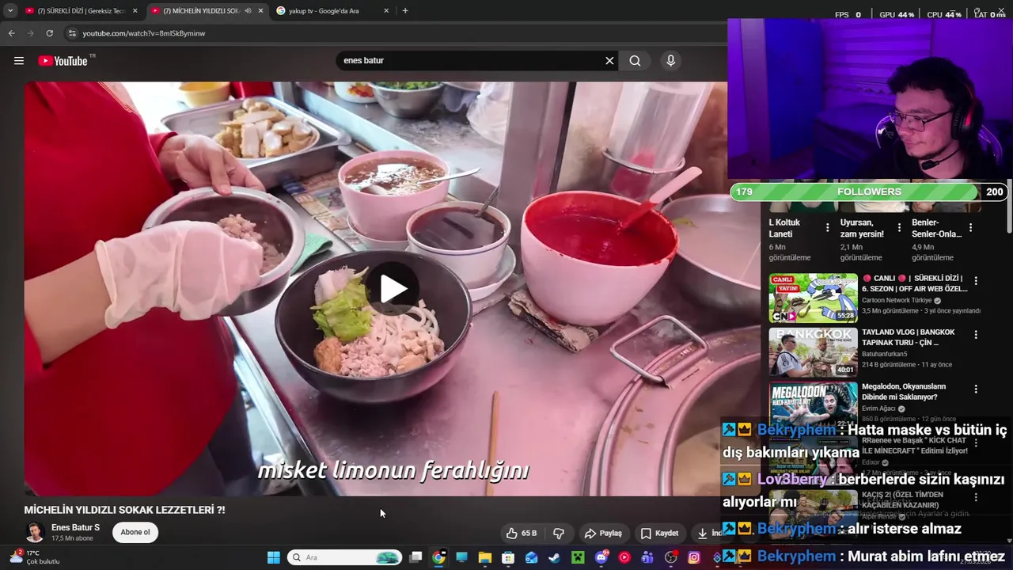Screen dimensions: 1013x570
Task: Open the Windows Start button
Action: point(273,557)
